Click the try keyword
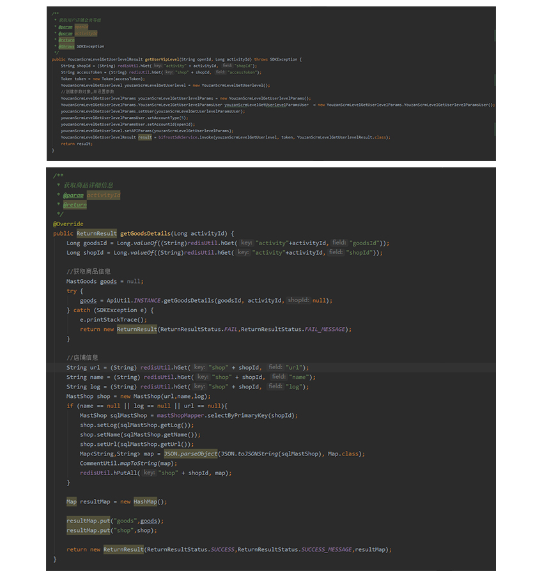Viewport: 542px width, 571px height. click(x=72, y=291)
